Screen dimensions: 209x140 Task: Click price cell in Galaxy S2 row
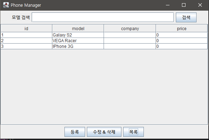[x=182, y=35]
